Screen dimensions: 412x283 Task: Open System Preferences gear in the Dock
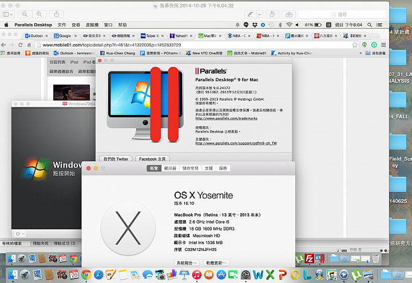(246, 275)
